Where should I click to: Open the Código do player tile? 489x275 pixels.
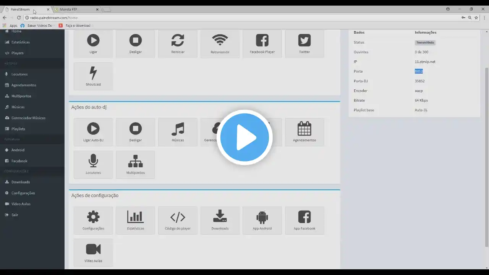click(178, 220)
